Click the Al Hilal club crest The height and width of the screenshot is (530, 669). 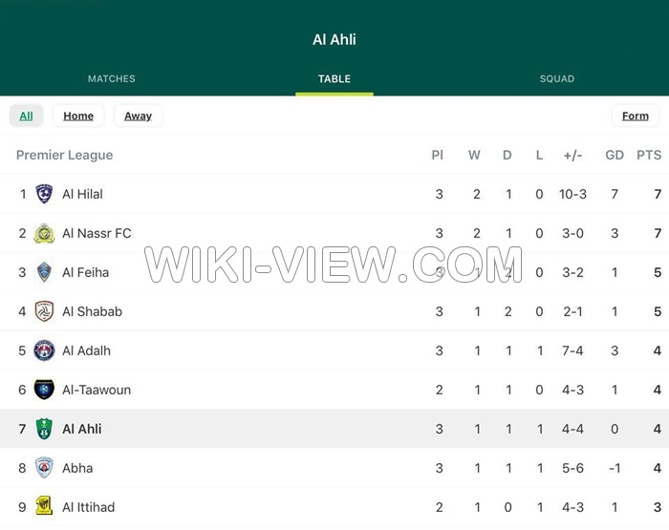click(44, 194)
